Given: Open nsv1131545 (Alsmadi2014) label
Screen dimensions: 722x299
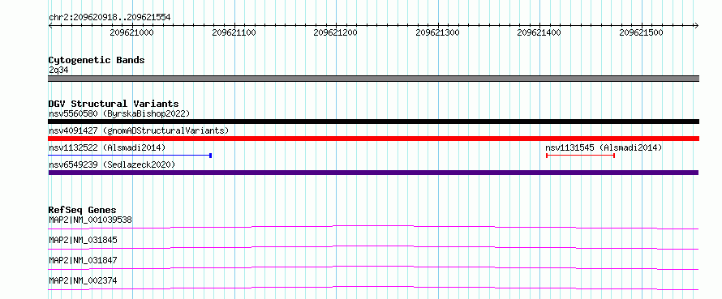Looking at the screenshot, I should pyautogui.click(x=604, y=147).
